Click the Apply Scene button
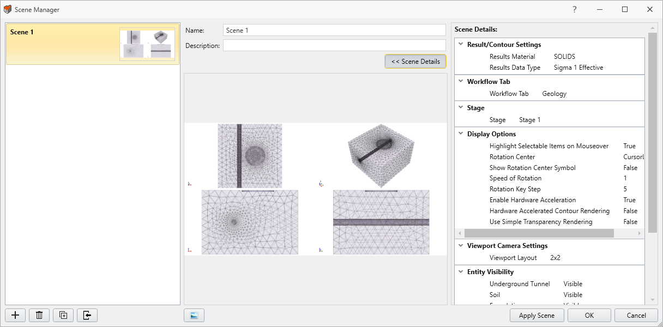This screenshot has height=327, width=663. [537, 315]
